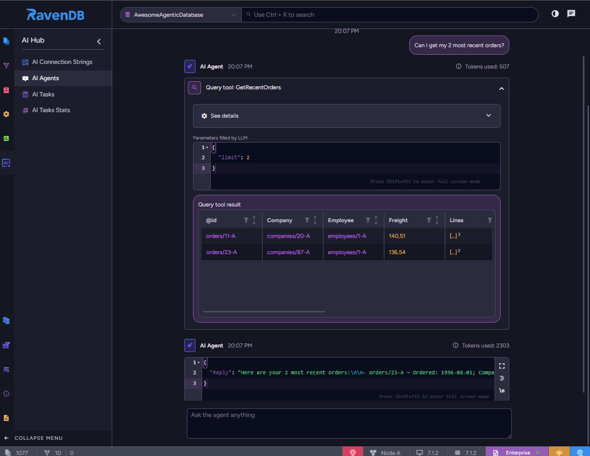Open the support headset icon in the status bar
The width and height of the screenshot is (590, 456).
click(559, 452)
